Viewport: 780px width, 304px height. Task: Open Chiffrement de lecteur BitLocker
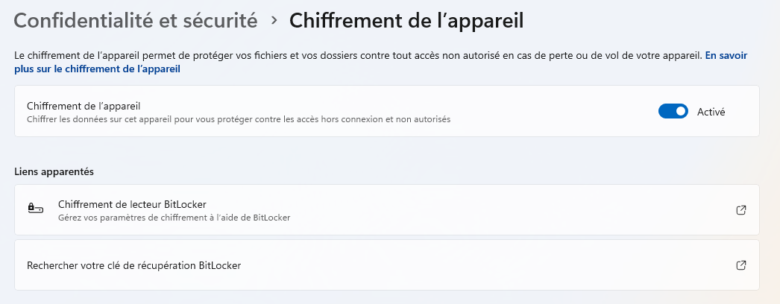(x=132, y=204)
